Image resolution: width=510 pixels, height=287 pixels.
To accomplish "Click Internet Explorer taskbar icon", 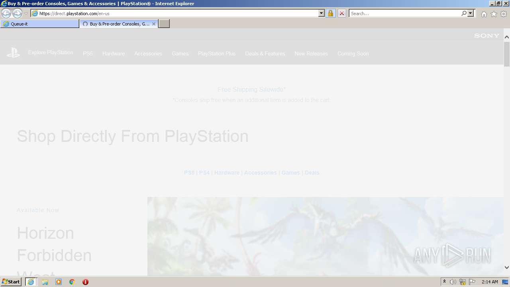I will (31, 282).
